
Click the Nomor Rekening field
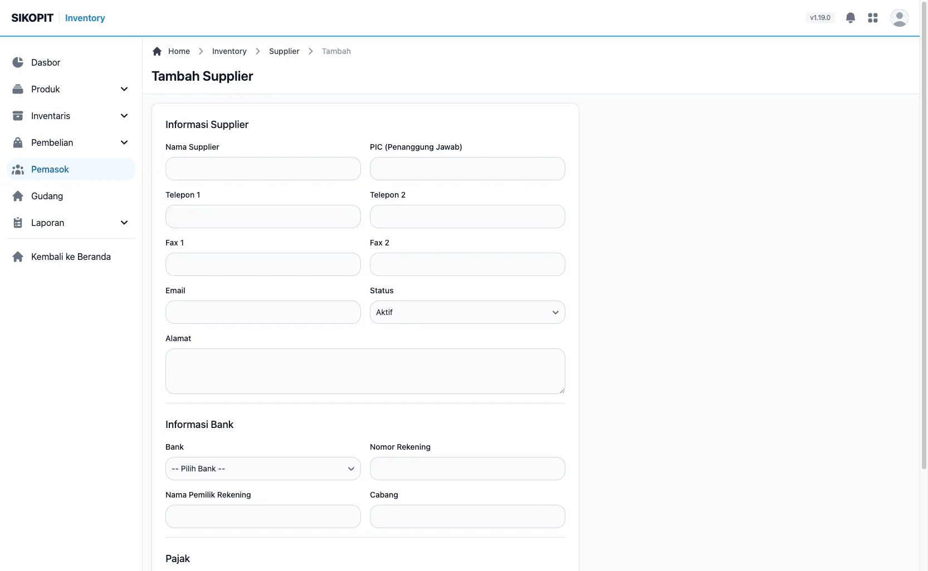pyautogui.click(x=467, y=469)
